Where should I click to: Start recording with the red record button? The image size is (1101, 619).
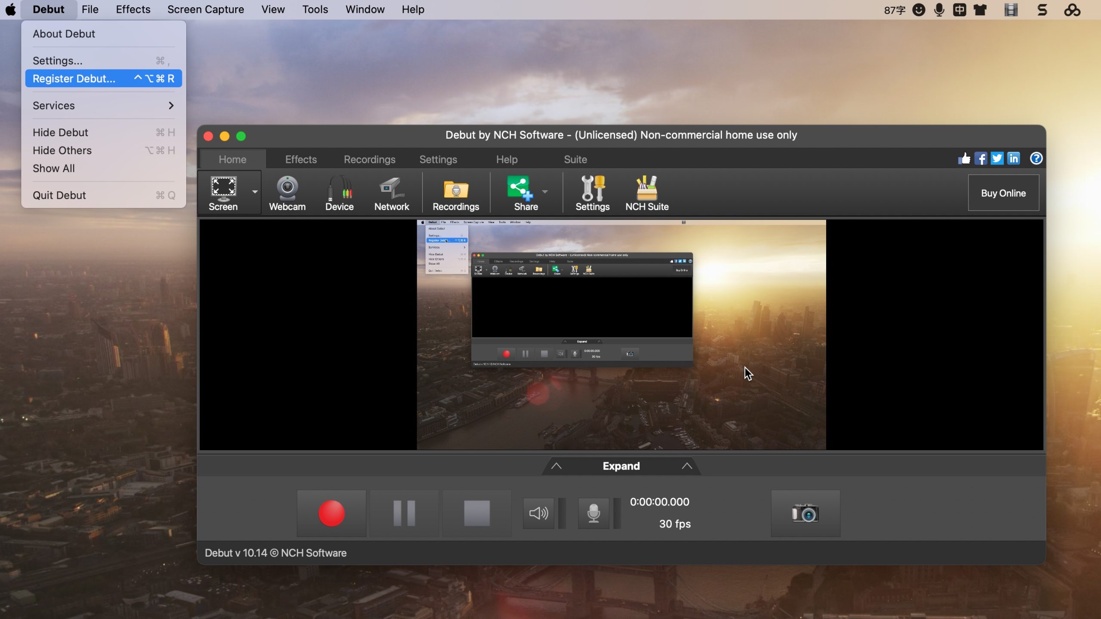331,513
